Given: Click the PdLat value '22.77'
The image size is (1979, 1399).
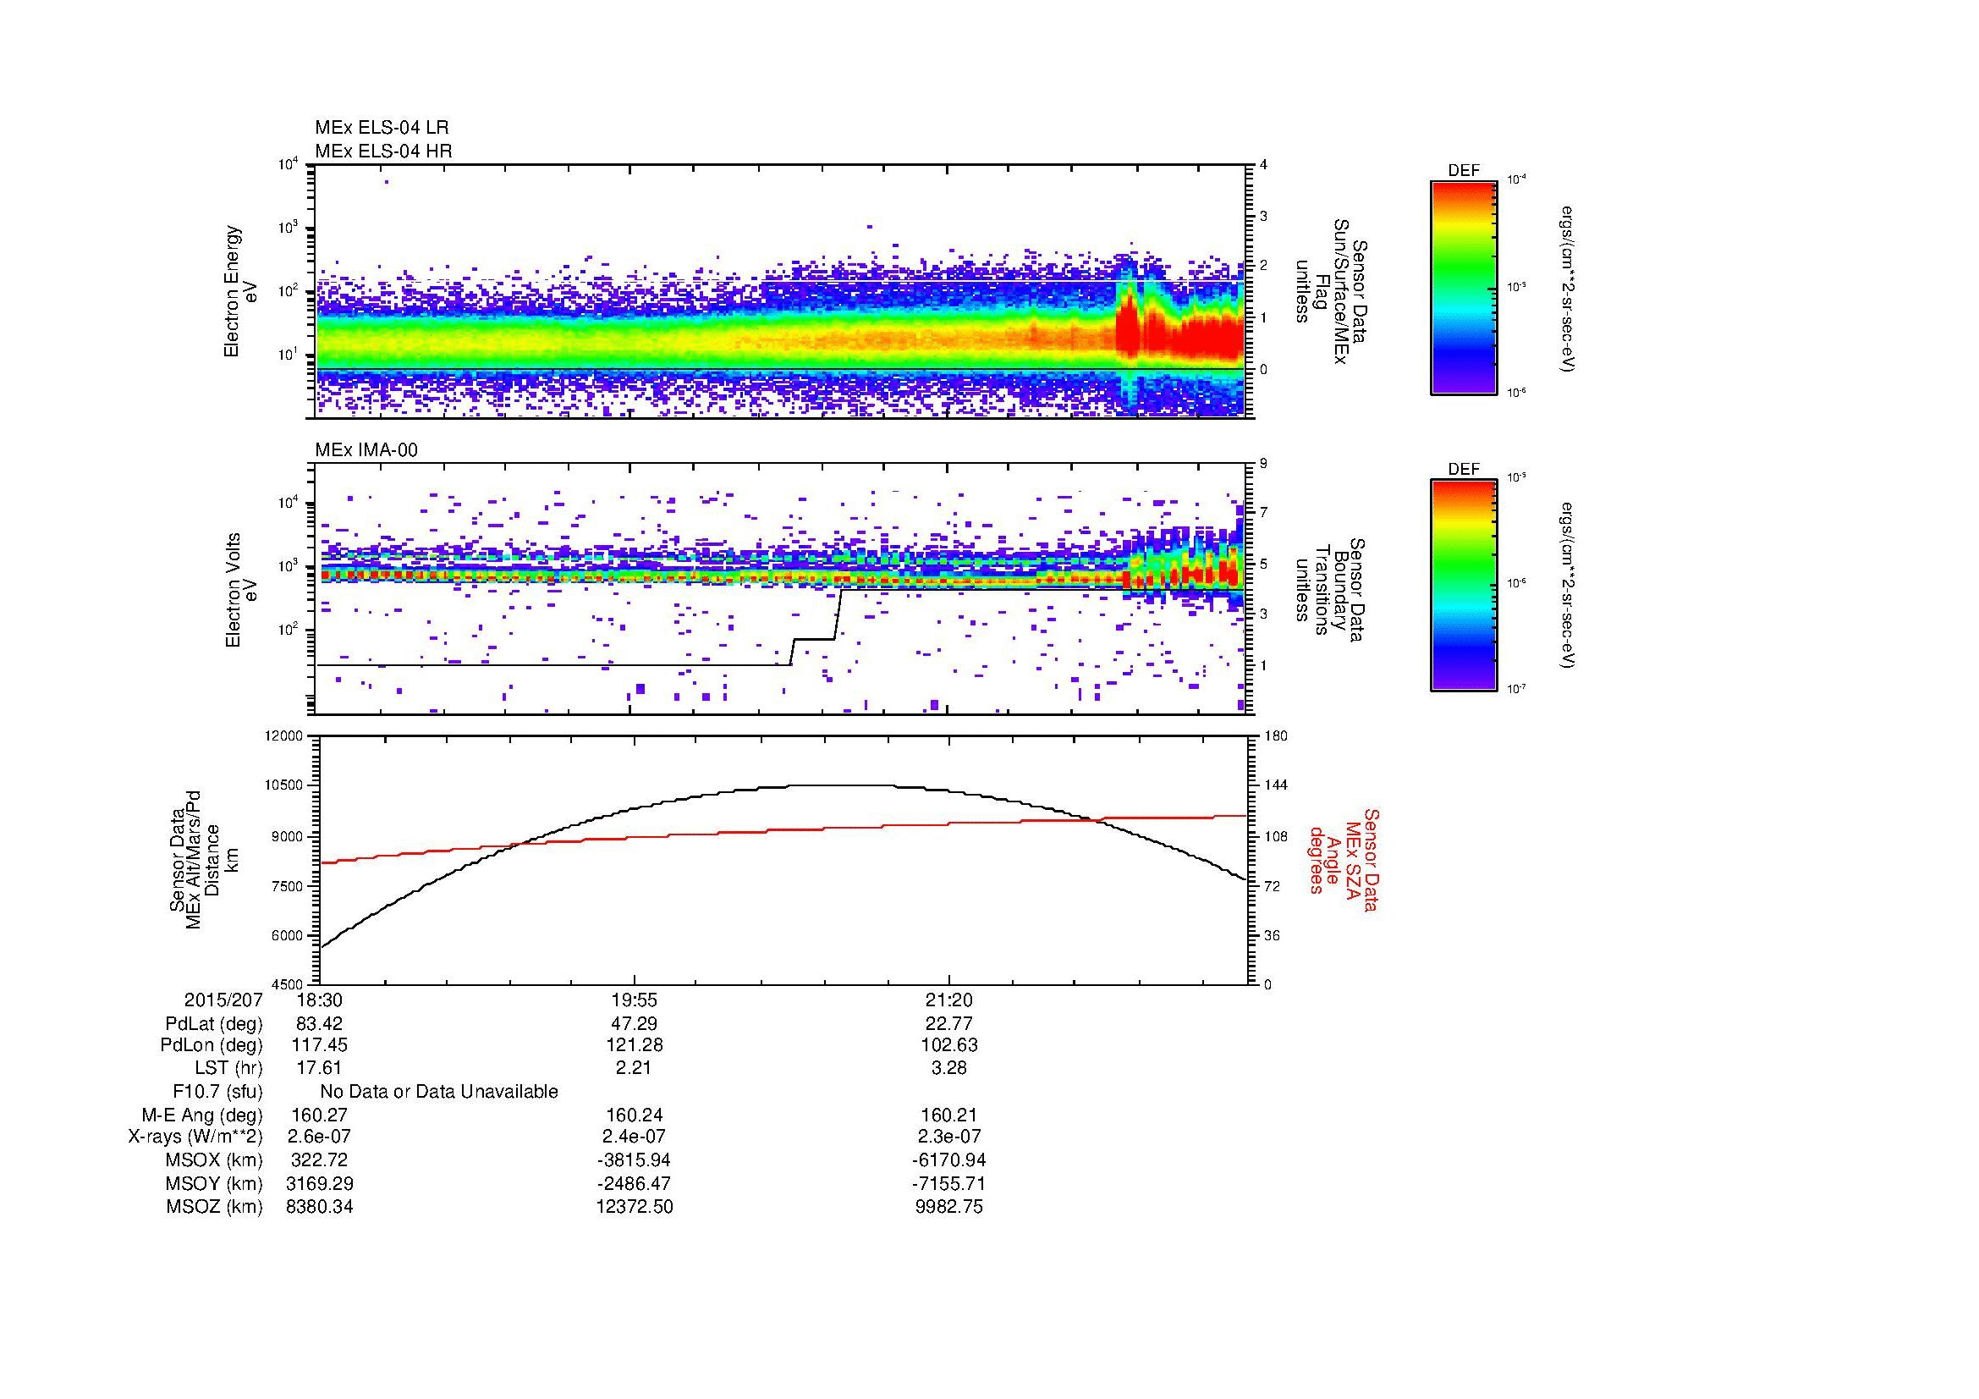Looking at the screenshot, I should pos(948,1024).
